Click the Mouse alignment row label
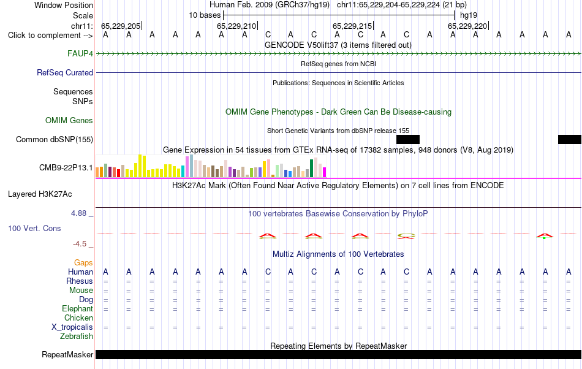Screen dimensions: 582x369 tap(81, 291)
